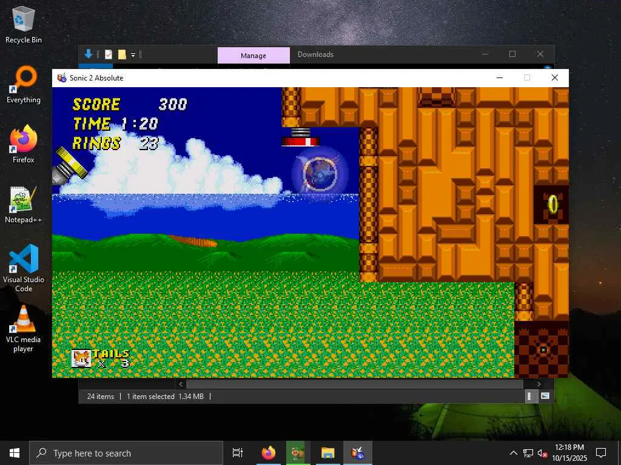Open the network status tray icon
Viewport: 621px width, 465px height.
[x=528, y=453]
